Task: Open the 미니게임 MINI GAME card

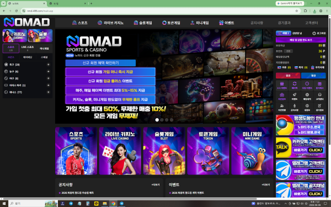Action: (252, 151)
